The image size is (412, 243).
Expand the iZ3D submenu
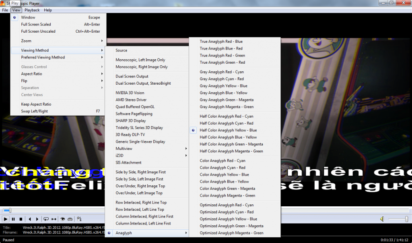[x=147, y=155]
